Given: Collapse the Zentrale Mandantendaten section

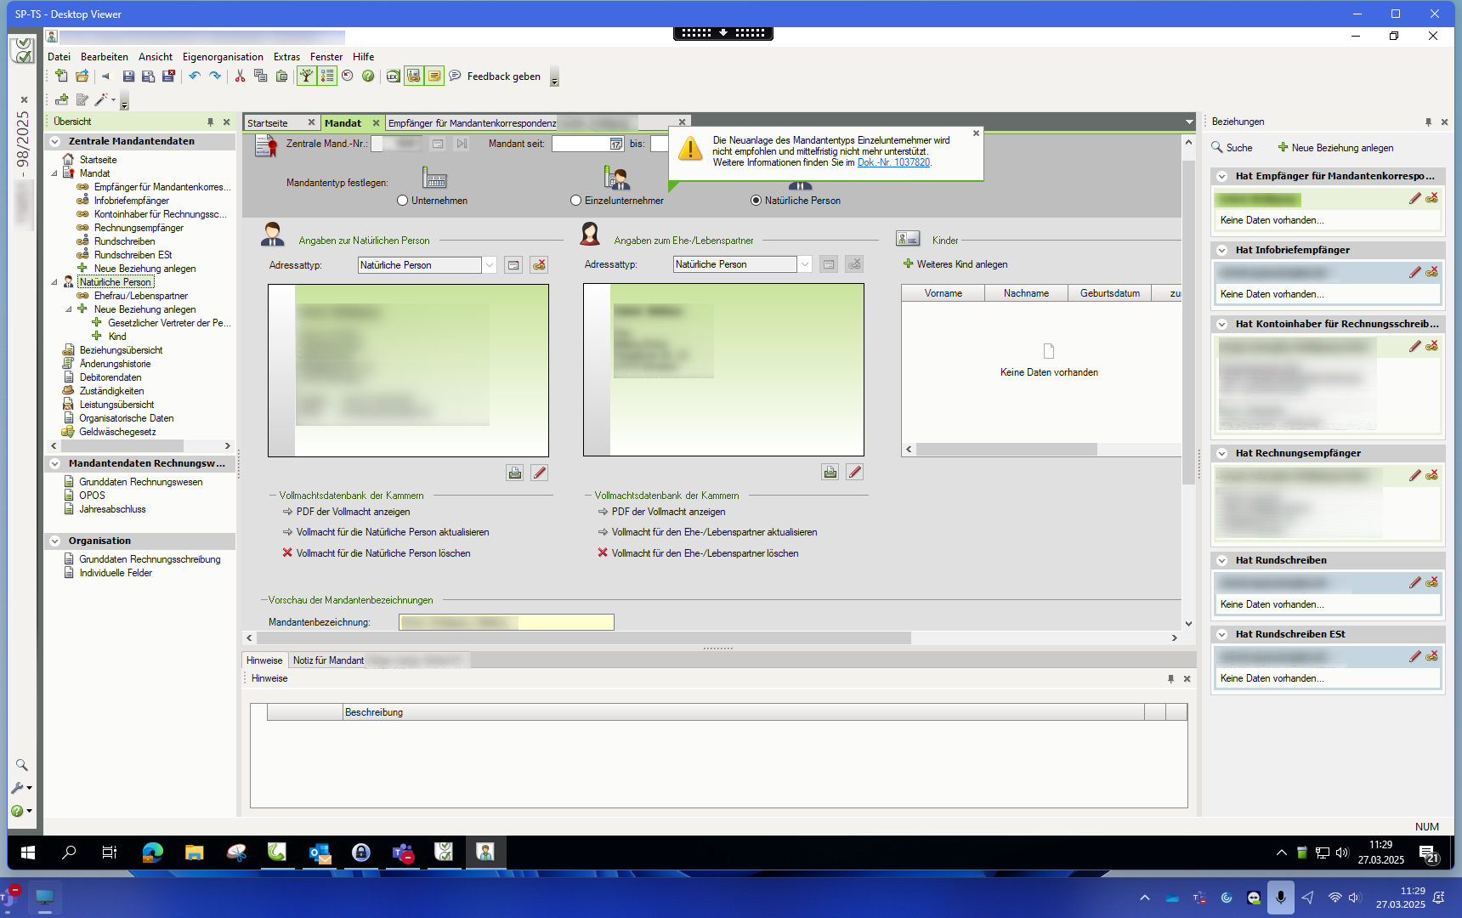Looking at the screenshot, I should click(55, 142).
